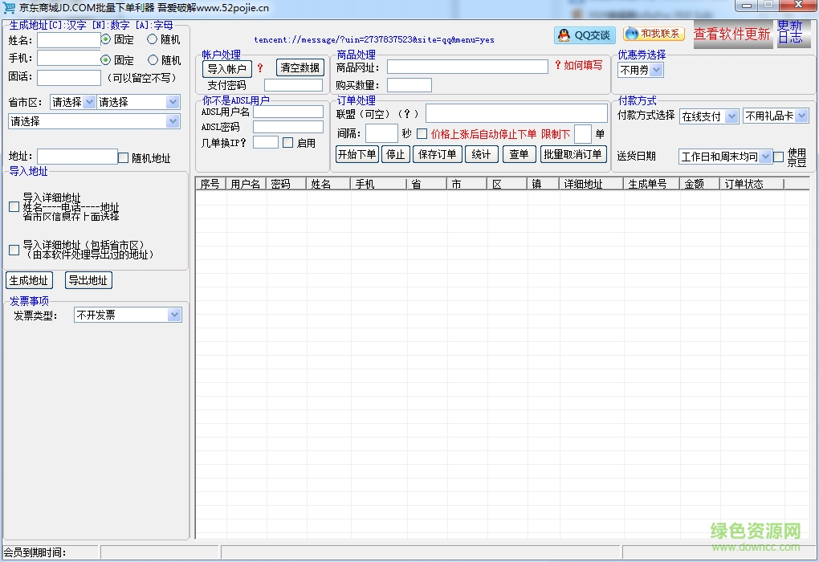Expand the 付款方式选择 在线支付 dropdown
819x562 pixels.
click(731, 116)
